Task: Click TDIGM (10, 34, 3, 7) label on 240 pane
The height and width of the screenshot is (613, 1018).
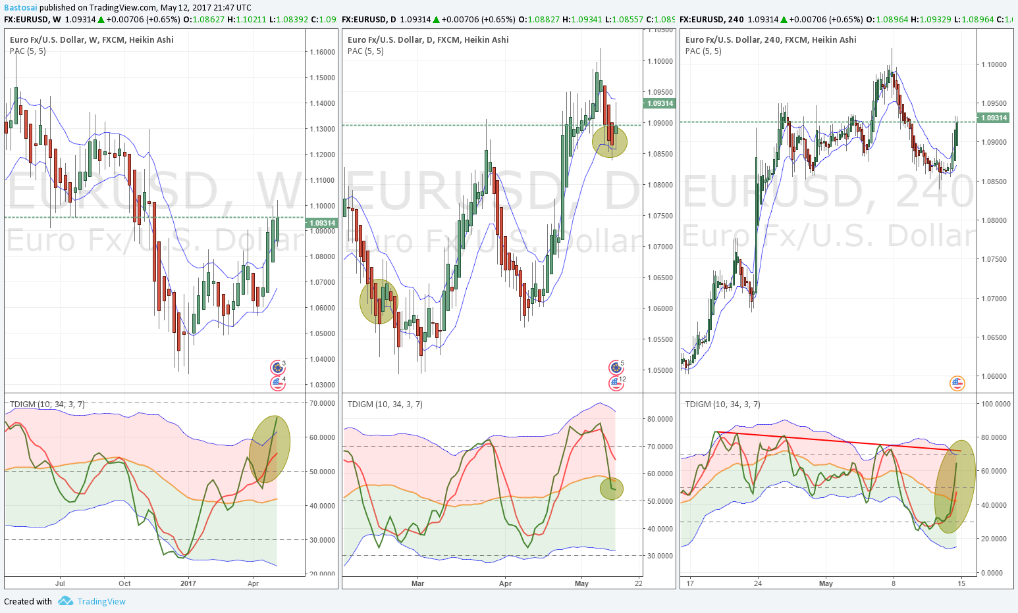Action: (723, 404)
